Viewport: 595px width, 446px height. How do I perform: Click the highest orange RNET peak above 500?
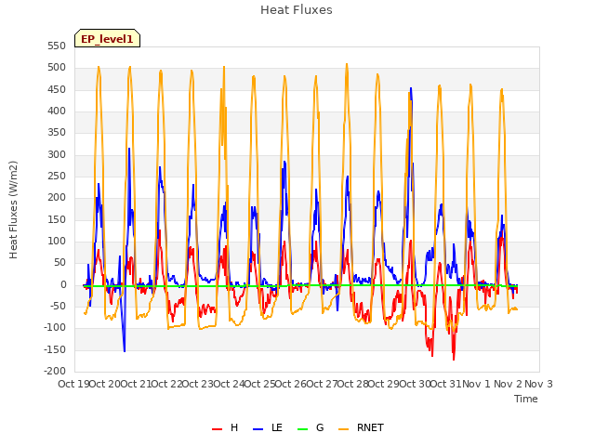click(347, 64)
